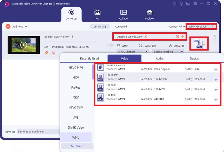Move SWF File down in the list

[215, 42]
